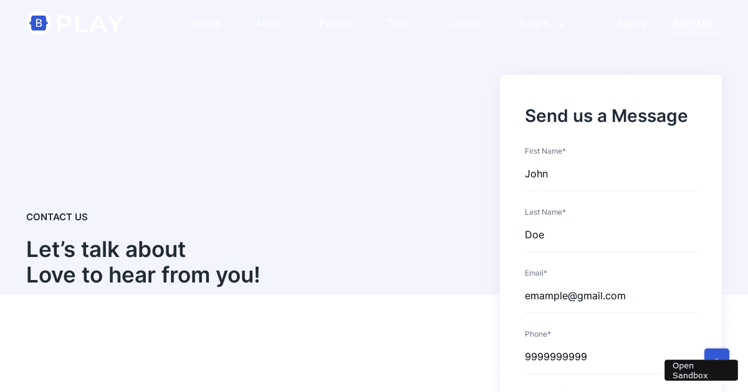Open the About nav link
This screenshot has height=392, width=748.
[x=270, y=24]
